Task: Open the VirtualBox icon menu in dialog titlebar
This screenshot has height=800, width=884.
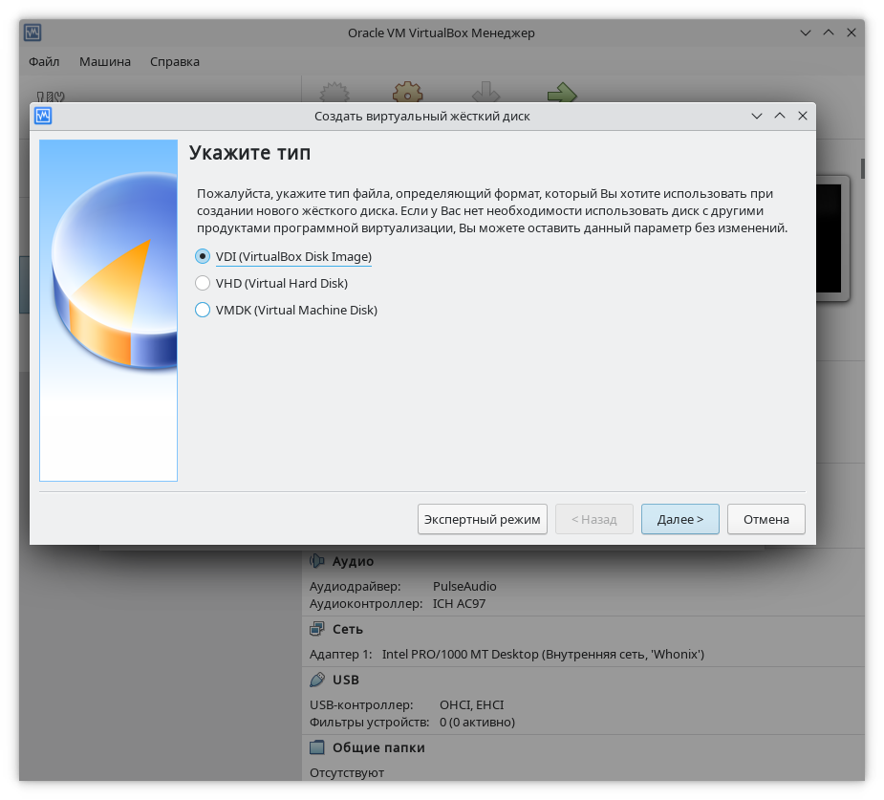Action: coord(42,116)
